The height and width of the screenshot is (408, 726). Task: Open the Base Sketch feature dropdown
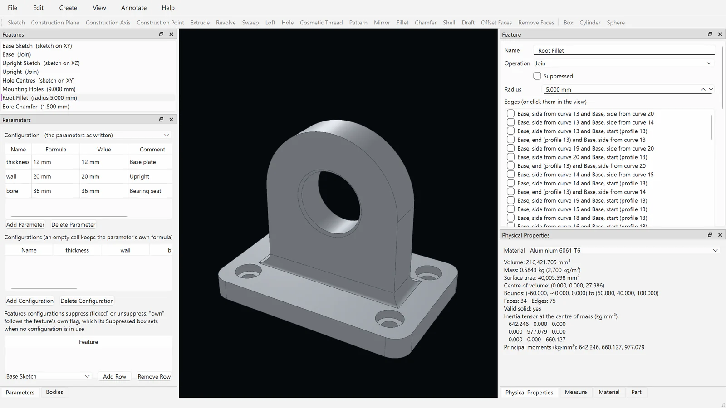(x=48, y=376)
